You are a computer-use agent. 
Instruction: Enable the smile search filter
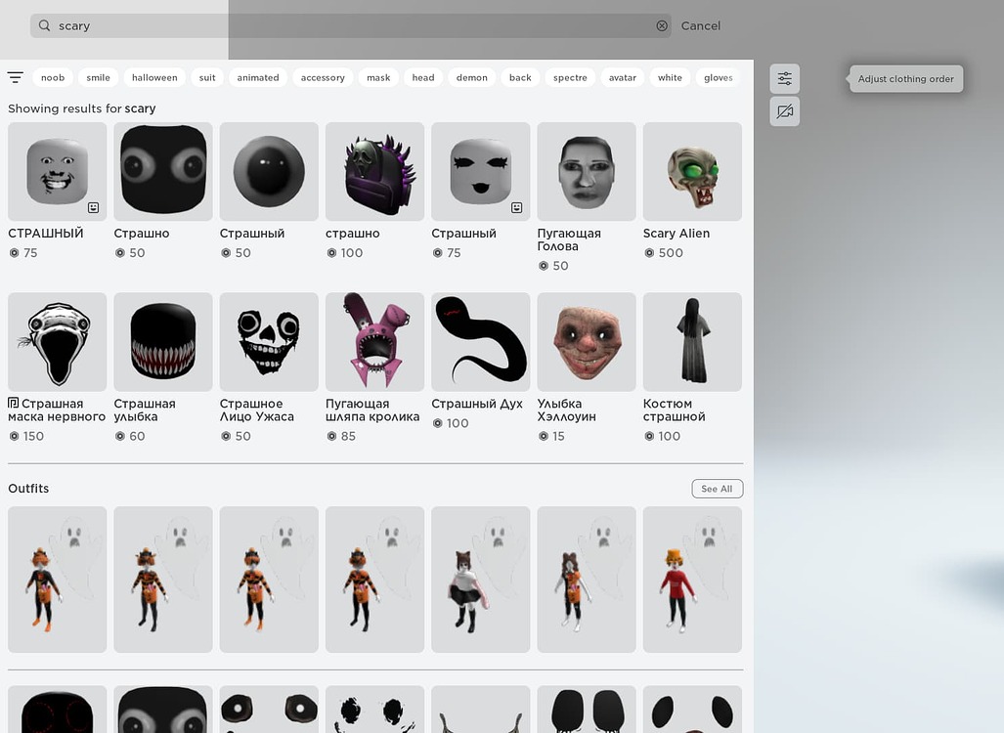point(98,76)
